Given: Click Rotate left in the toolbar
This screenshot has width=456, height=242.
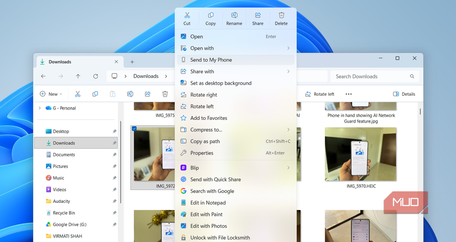Looking at the screenshot, I should pos(320,94).
